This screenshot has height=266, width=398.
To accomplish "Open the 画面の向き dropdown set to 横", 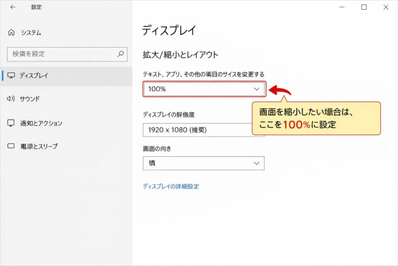I will [x=204, y=163].
